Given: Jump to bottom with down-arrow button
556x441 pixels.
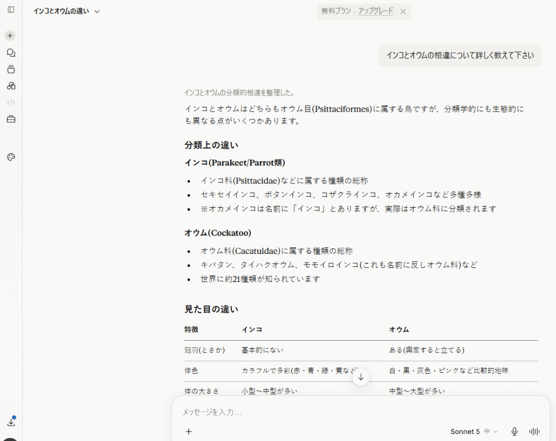Looking at the screenshot, I should (x=361, y=377).
